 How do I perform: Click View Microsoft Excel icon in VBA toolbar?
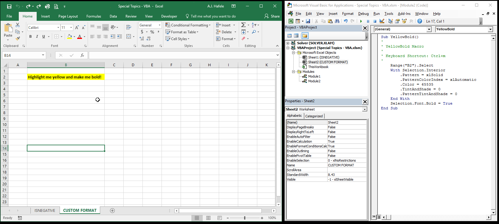291,21
